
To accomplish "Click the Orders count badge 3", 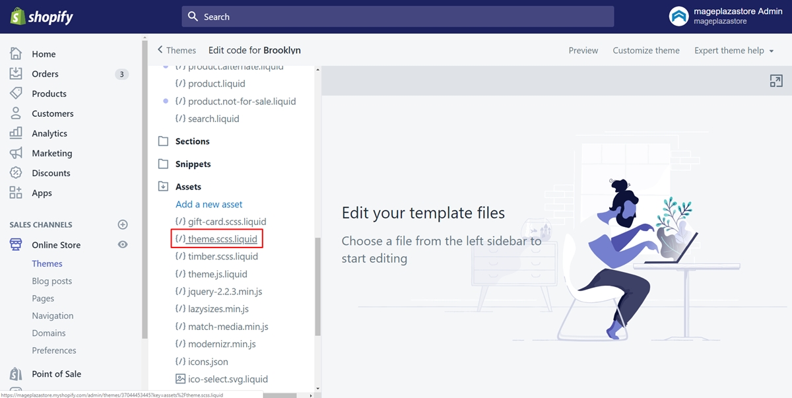I will [121, 74].
